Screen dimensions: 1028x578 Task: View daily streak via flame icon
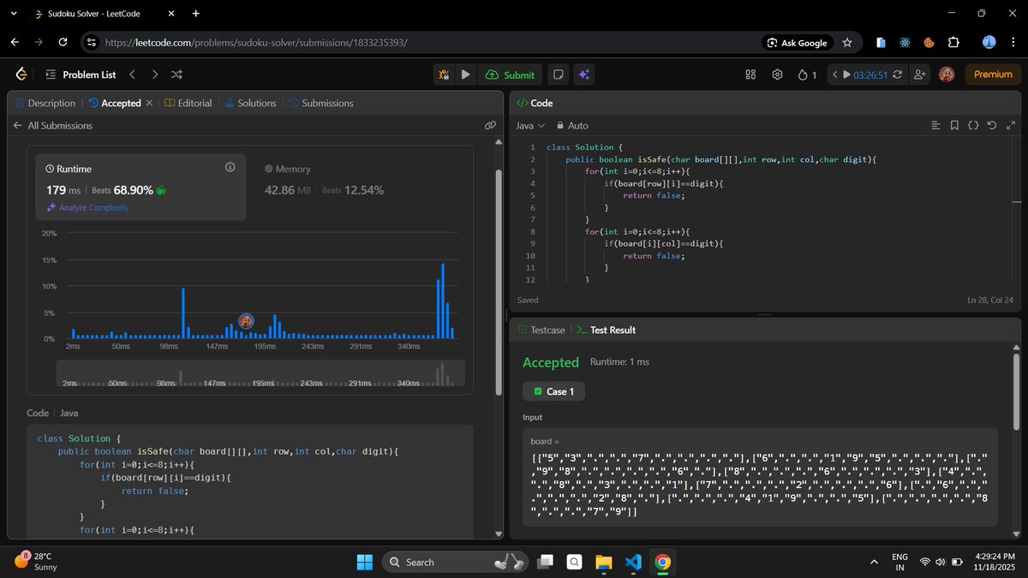coord(804,74)
